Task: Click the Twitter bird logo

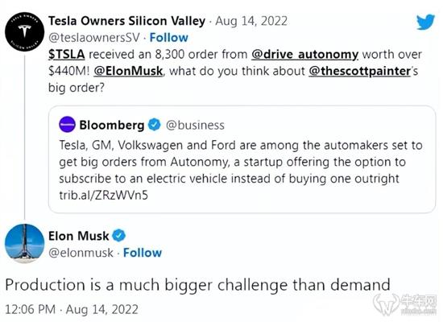Action: click(425, 22)
